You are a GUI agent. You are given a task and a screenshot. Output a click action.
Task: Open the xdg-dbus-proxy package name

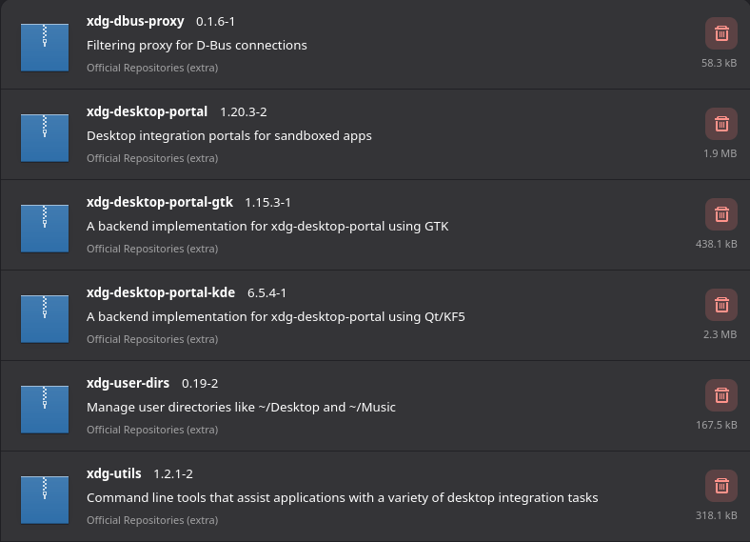[135, 21]
